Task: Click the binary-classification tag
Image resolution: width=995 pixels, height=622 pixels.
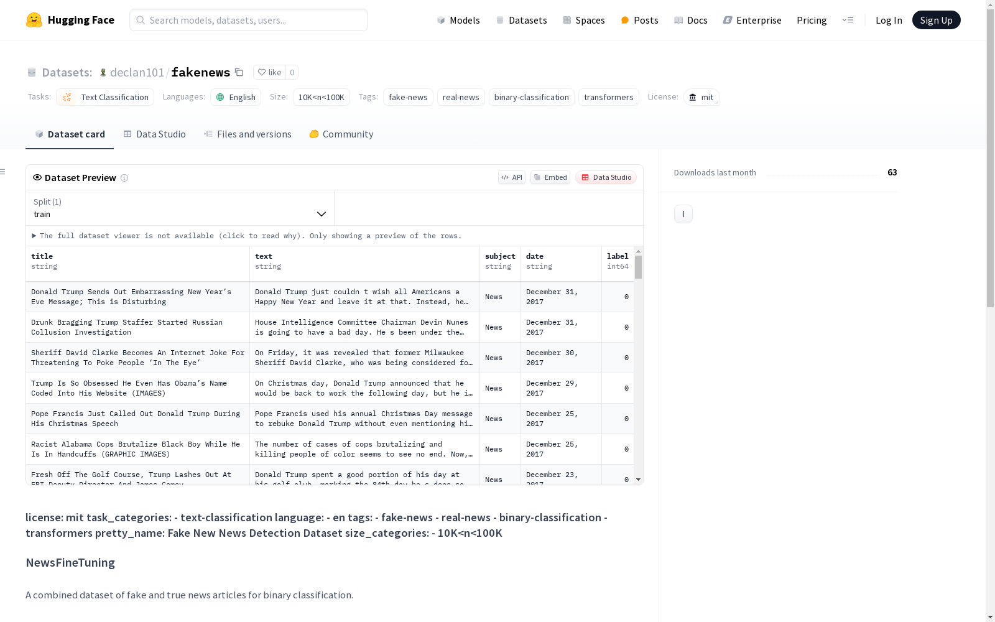Action: [532, 97]
